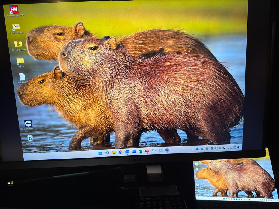Launch Google Chrome from the taskbar
Image resolution: width=279 pixels, height=209 pixels.
click(120, 152)
